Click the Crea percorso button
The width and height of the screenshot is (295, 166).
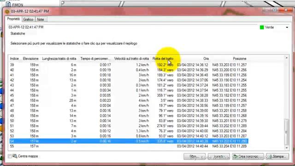pos(248,156)
